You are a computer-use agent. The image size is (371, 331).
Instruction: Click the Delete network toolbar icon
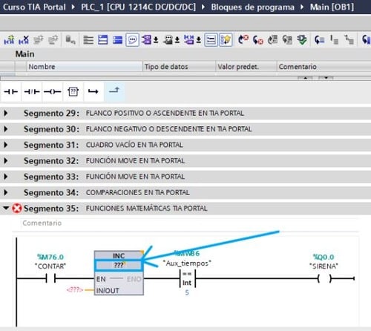[x=24, y=39]
